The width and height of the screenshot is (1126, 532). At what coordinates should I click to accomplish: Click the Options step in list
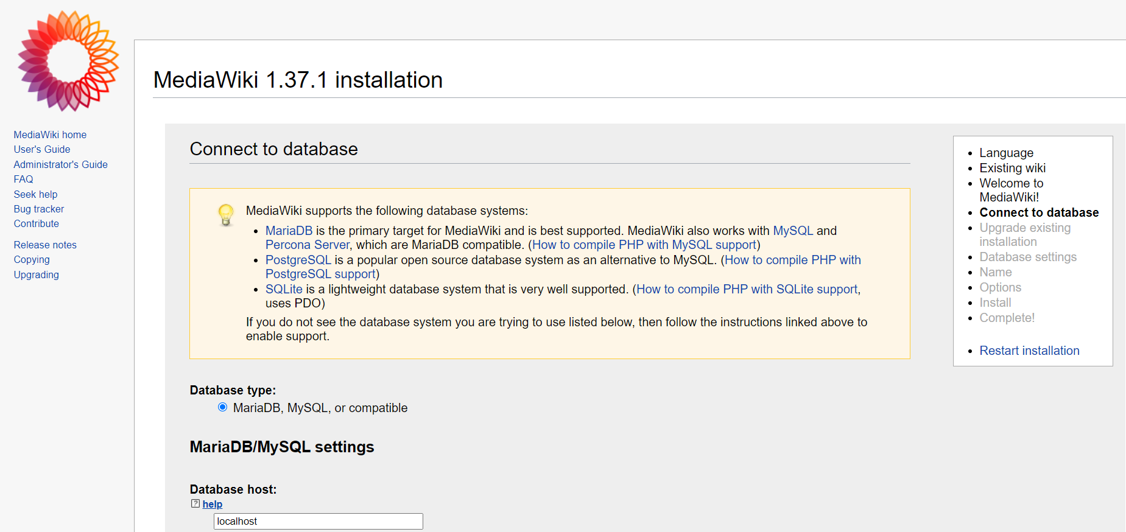(x=1000, y=287)
